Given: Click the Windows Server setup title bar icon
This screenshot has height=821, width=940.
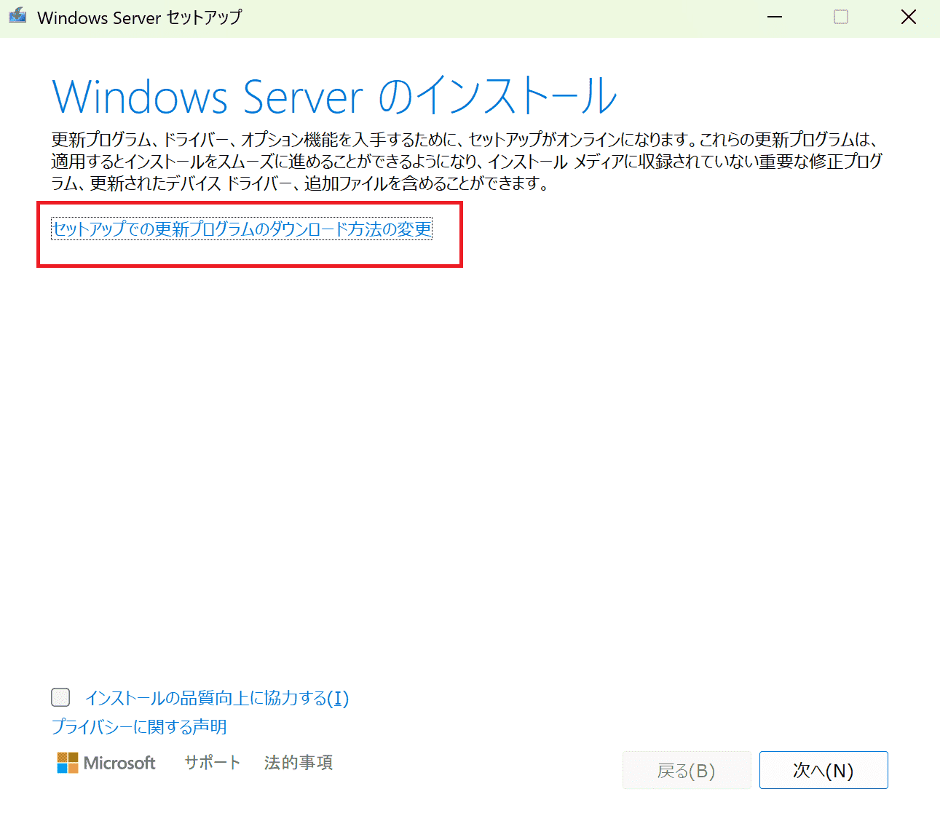Looking at the screenshot, I should 17,17.
